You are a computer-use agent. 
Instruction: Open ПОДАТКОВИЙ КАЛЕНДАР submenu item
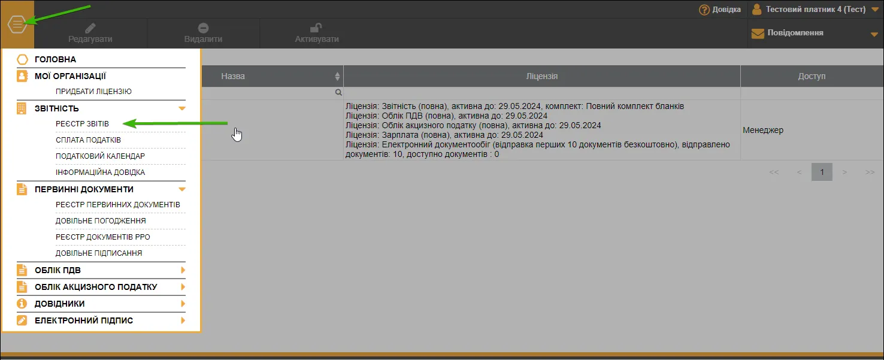[100, 156]
